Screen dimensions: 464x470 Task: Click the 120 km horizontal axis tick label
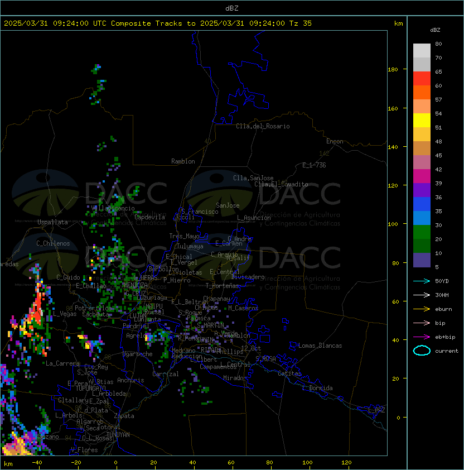click(x=346, y=463)
